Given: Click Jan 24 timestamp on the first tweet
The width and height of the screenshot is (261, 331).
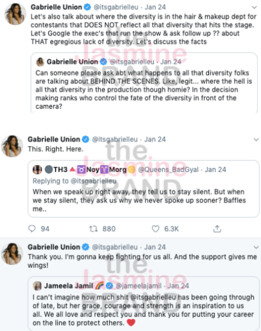Looking at the screenshot, I should point(155,7).
